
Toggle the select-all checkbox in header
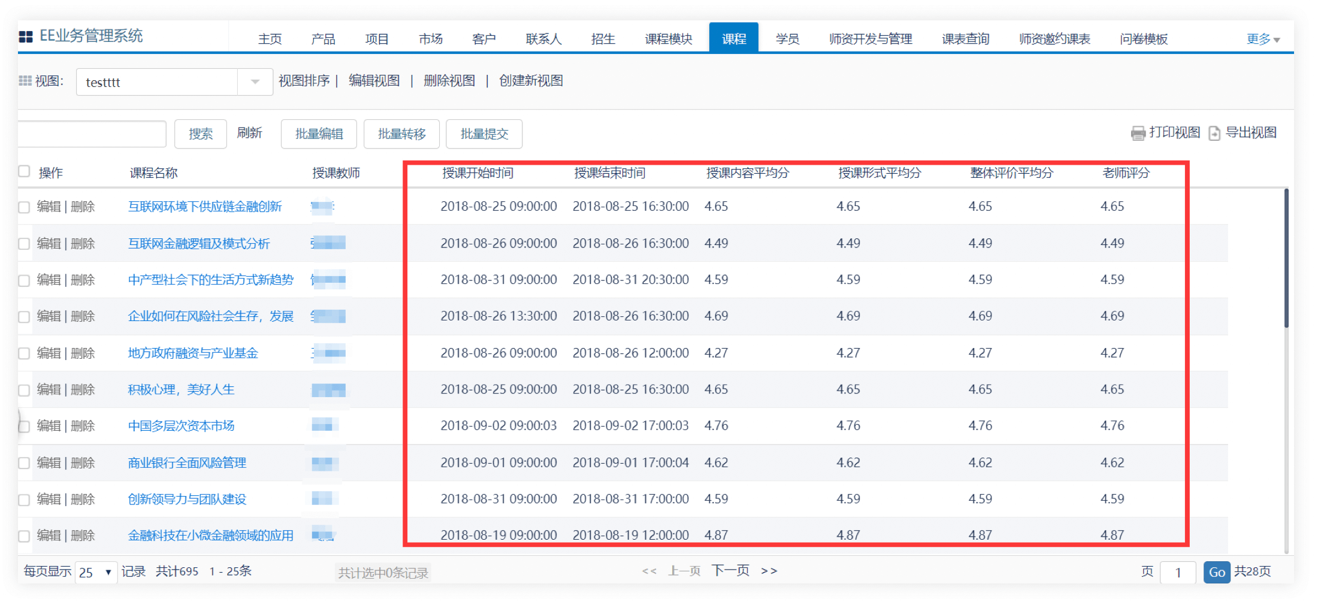pyautogui.click(x=24, y=171)
